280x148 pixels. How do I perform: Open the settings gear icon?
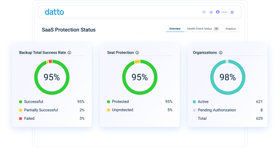[211, 12]
